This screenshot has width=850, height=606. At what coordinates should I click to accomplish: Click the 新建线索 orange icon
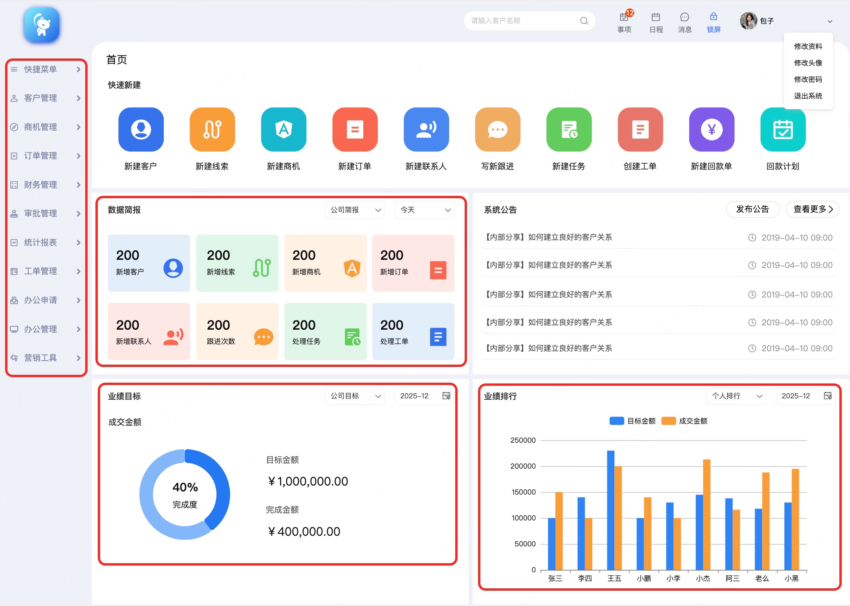click(212, 130)
